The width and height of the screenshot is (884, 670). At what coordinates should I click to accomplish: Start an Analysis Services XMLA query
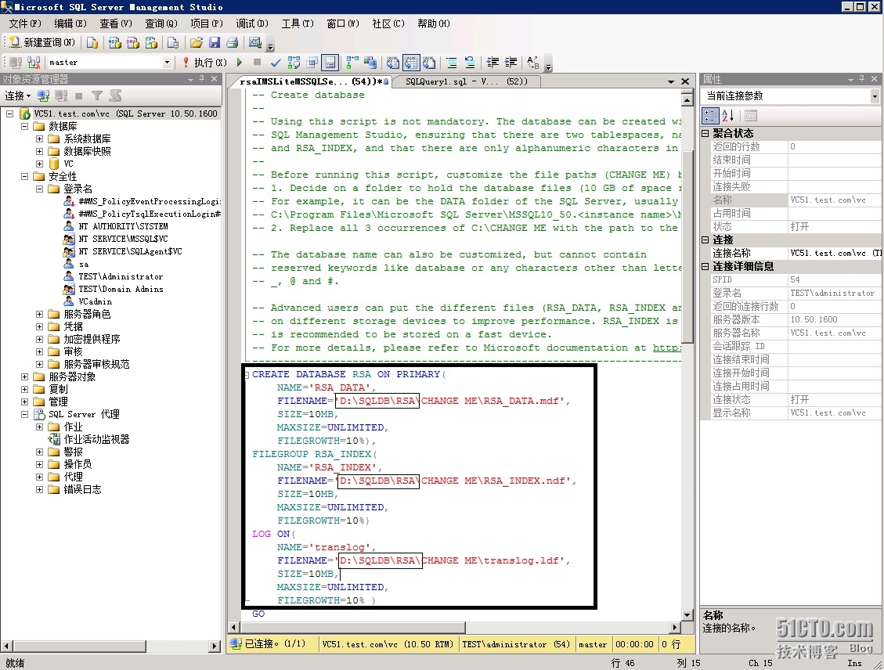(151, 43)
